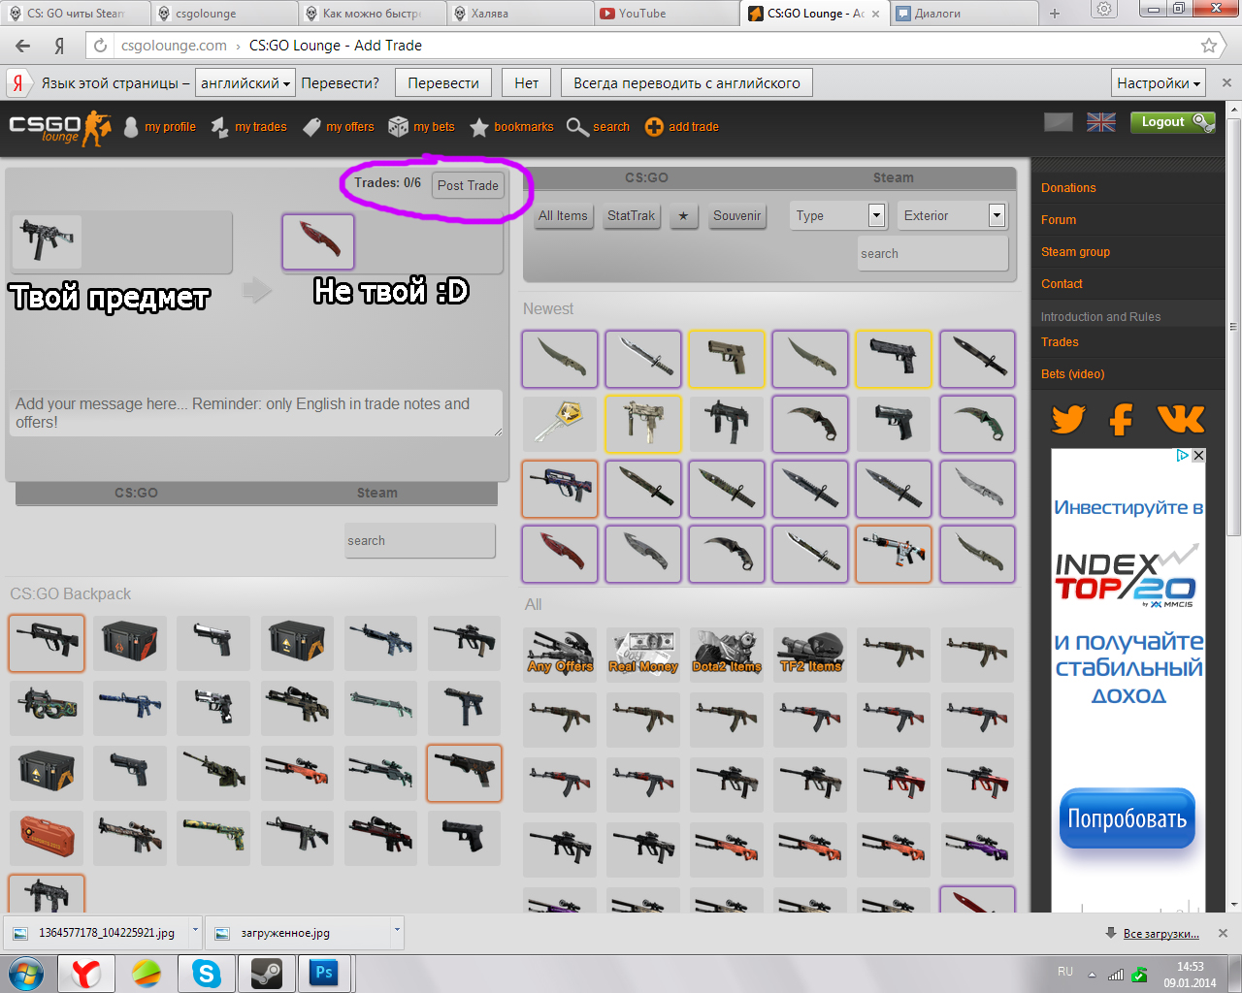The height and width of the screenshot is (993, 1242).
Task: Click the Windows Start button
Action: [x=26, y=973]
